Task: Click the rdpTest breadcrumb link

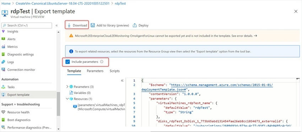Action: tap(120, 4)
